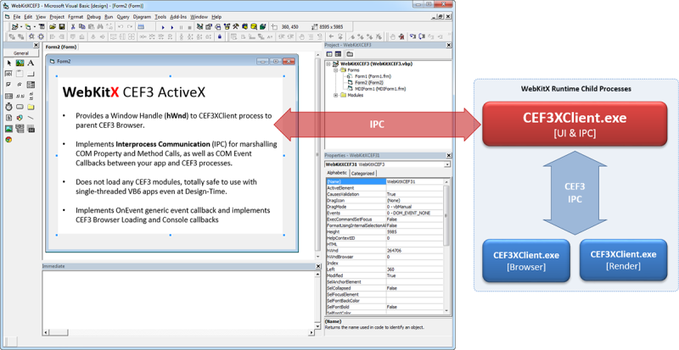Select the Label tool (letter A)
The height and width of the screenshot is (350, 679).
coord(31,64)
